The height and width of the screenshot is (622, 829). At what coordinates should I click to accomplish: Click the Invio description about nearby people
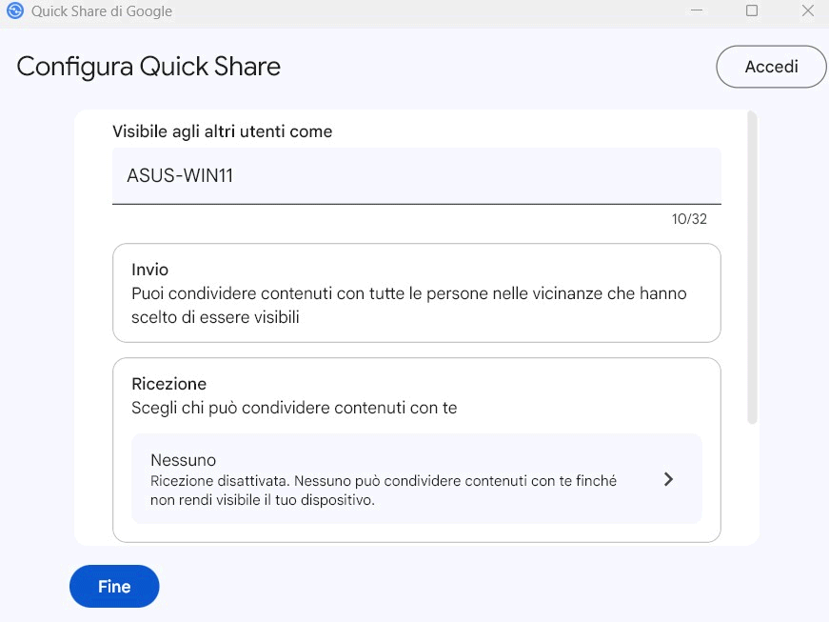pos(408,306)
